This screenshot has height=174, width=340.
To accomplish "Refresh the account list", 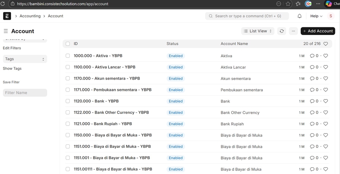I will 282,31.
